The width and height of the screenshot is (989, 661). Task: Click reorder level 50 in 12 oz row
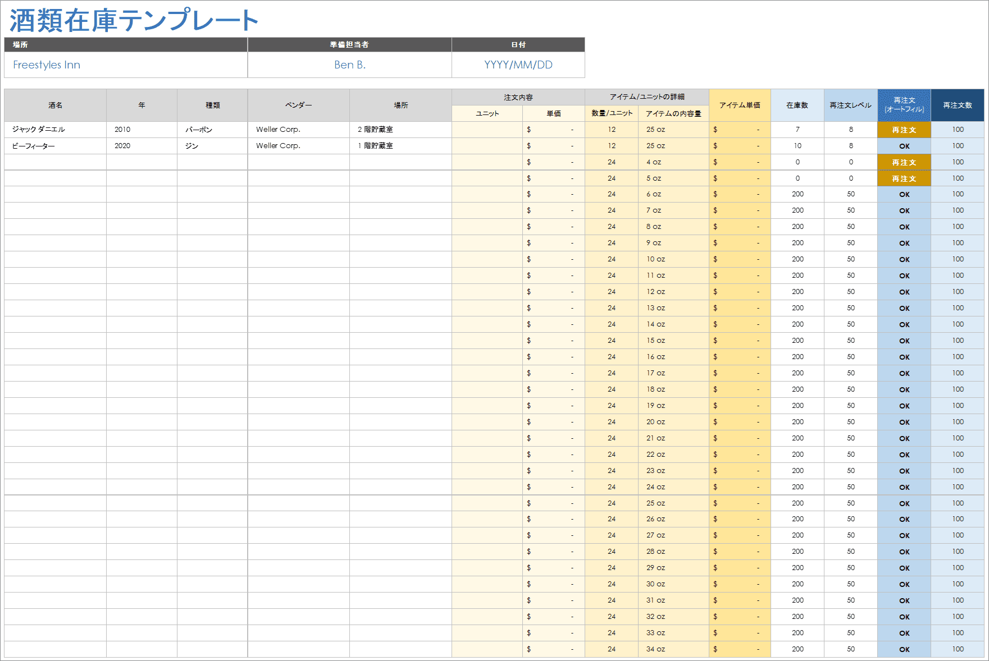[x=851, y=292]
